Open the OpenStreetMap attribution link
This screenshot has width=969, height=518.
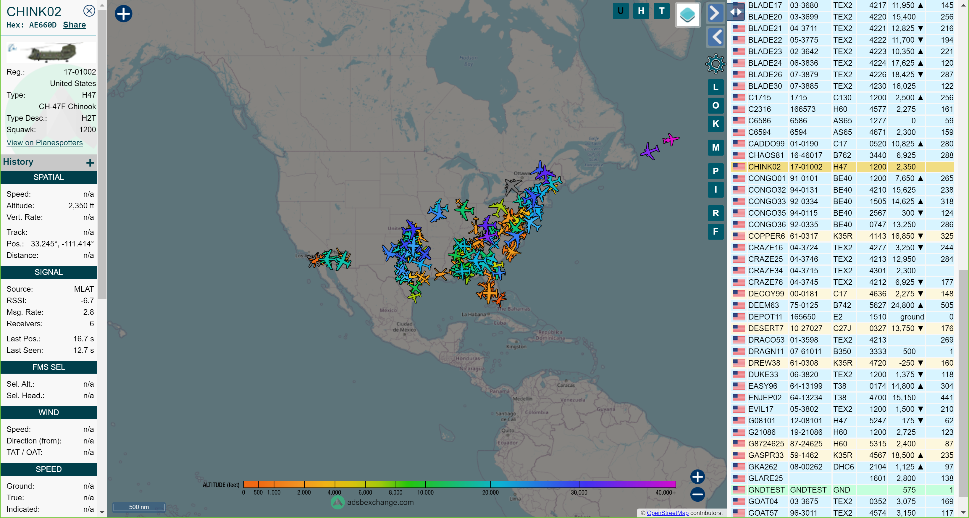(667, 513)
